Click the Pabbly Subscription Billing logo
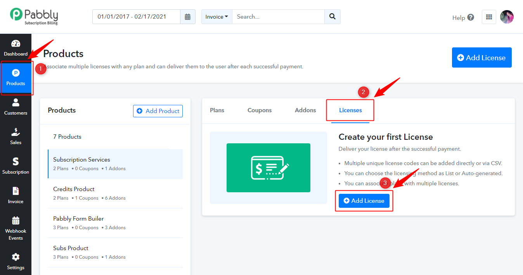The height and width of the screenshot is (275, 523). tap(34, 17)
